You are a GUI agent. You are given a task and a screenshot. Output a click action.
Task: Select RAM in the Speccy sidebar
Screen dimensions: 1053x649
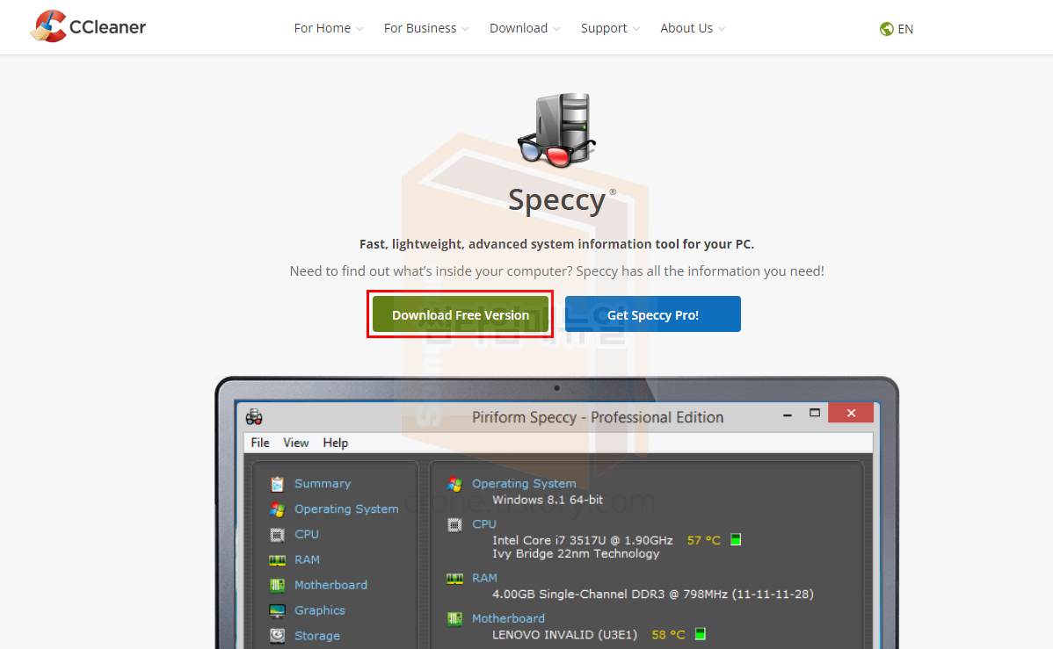pos(307,559)
